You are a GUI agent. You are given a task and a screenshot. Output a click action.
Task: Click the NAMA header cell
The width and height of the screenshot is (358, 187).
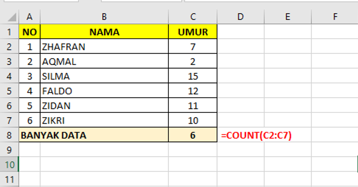(x=104, y=32)
